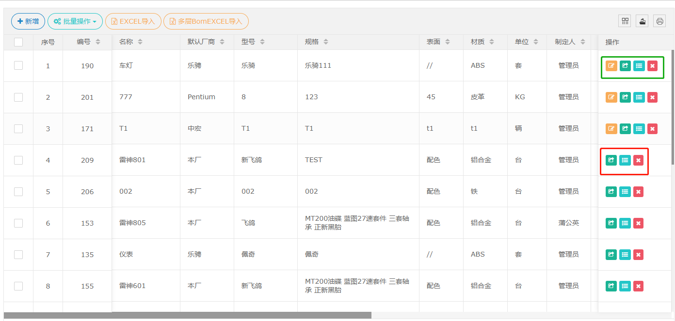
Task: Click the red delete icon for row 777
Action: click(x=652, y=97)
